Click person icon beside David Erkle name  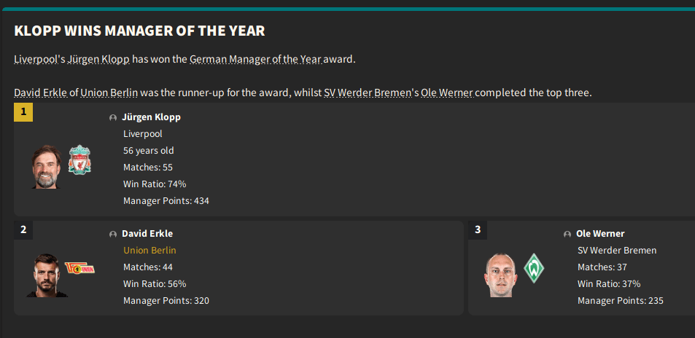click(113, 234)
